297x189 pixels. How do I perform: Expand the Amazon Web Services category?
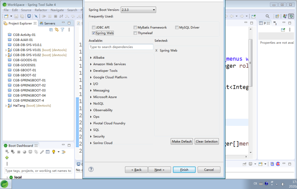point(91,64)
